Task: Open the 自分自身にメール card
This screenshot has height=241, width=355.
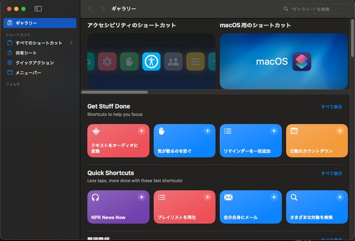Action: coord(251,207)
